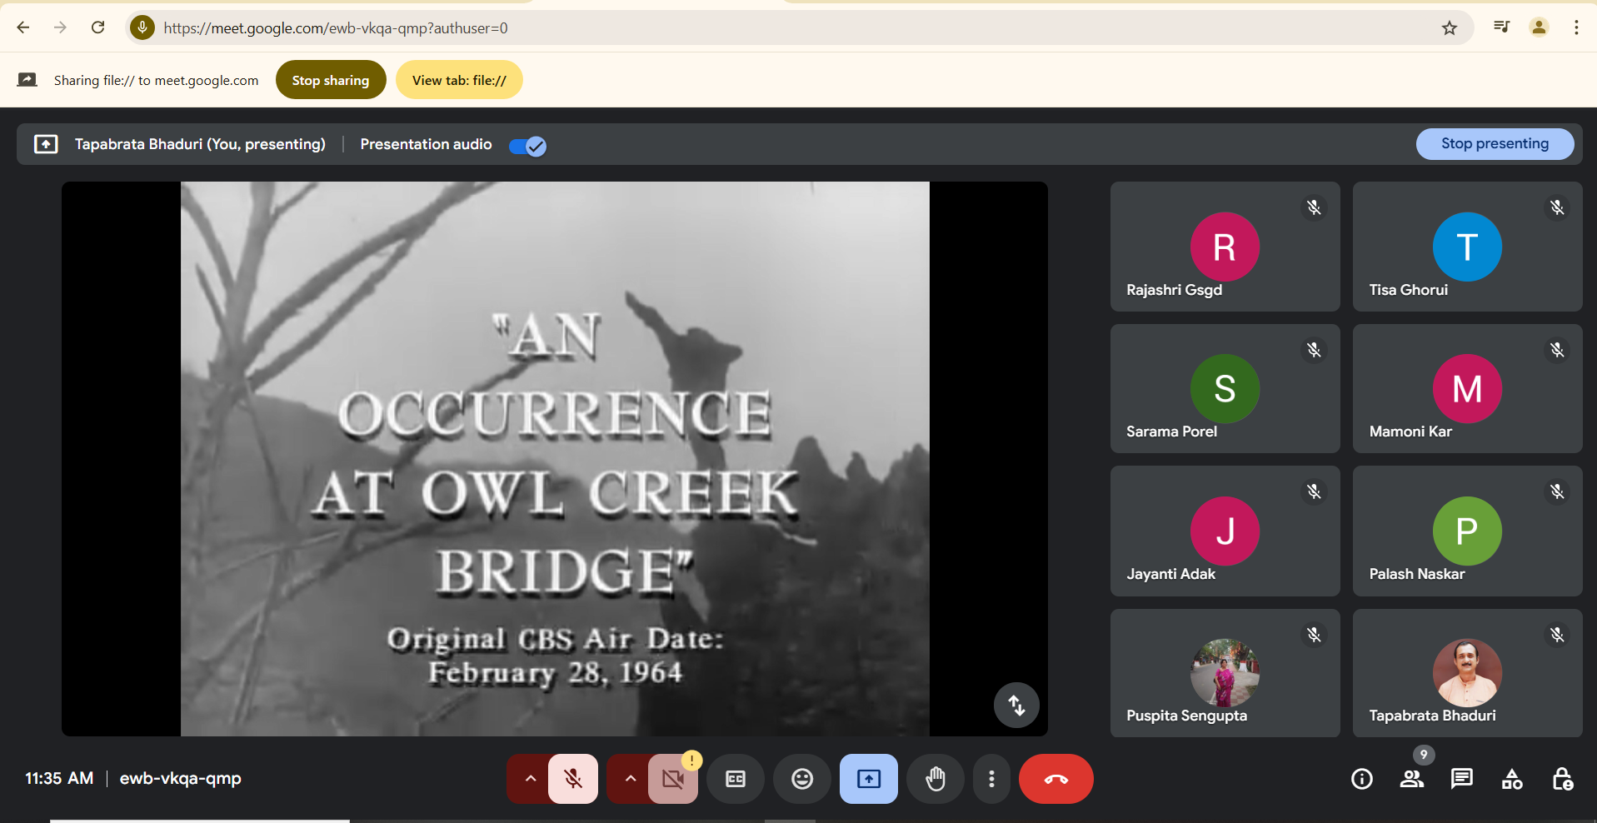Image resolution: width=1597 pixels, height=823 pixels.
Task: Raise your hand
Action: (936, 779)
